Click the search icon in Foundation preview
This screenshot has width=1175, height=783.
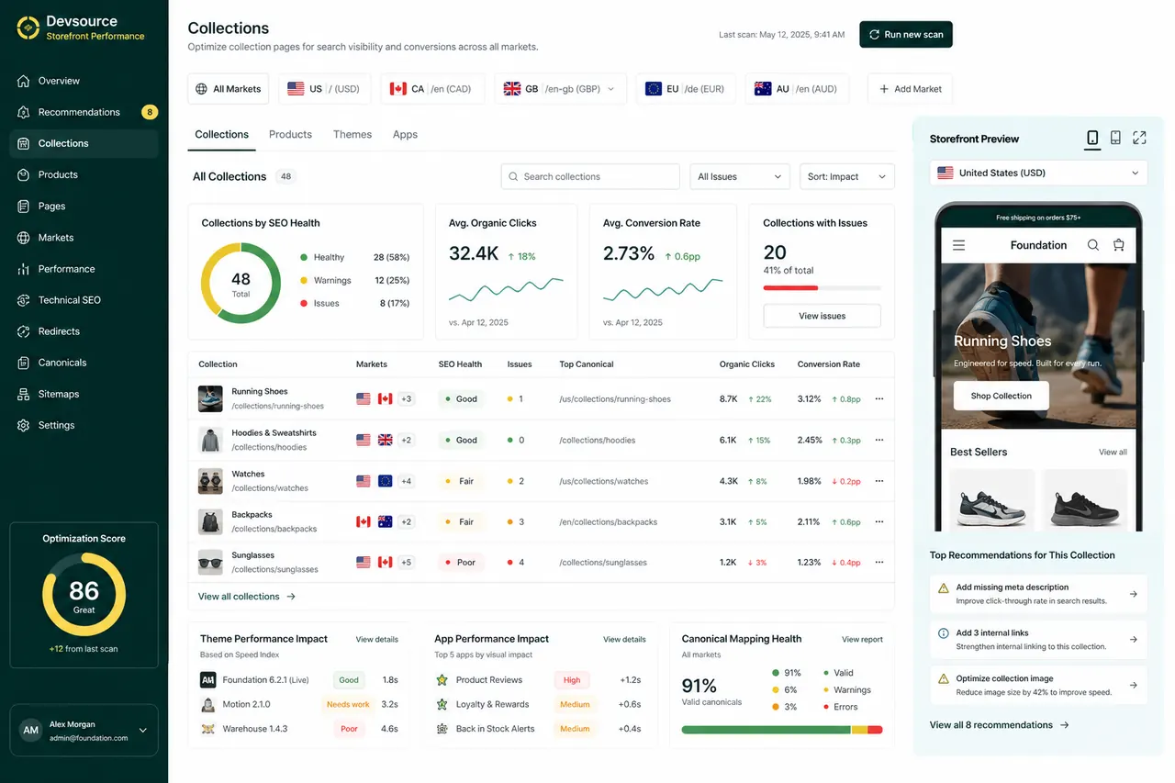pyautogui.click(x=1092, y=245)
